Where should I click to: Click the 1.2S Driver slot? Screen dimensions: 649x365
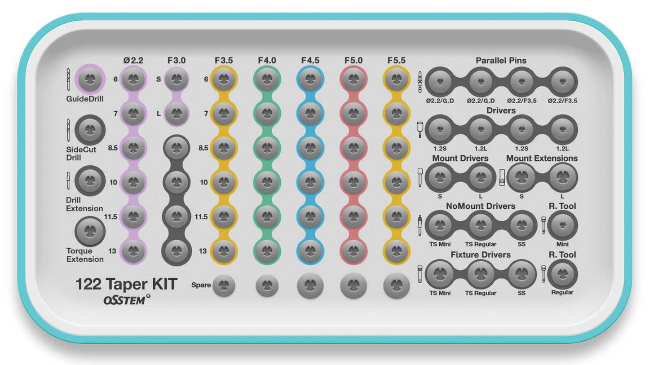[439, 130]
